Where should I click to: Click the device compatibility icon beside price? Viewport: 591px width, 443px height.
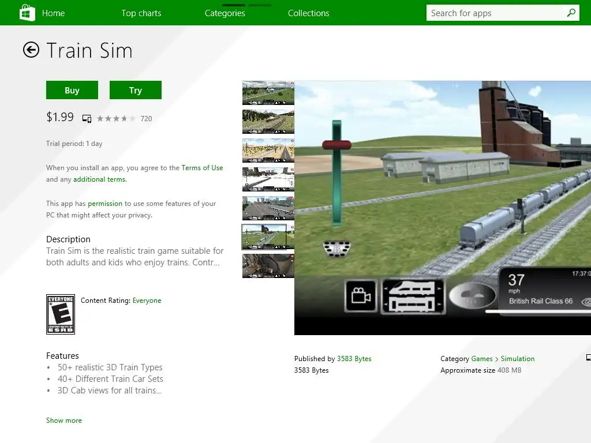87,119
